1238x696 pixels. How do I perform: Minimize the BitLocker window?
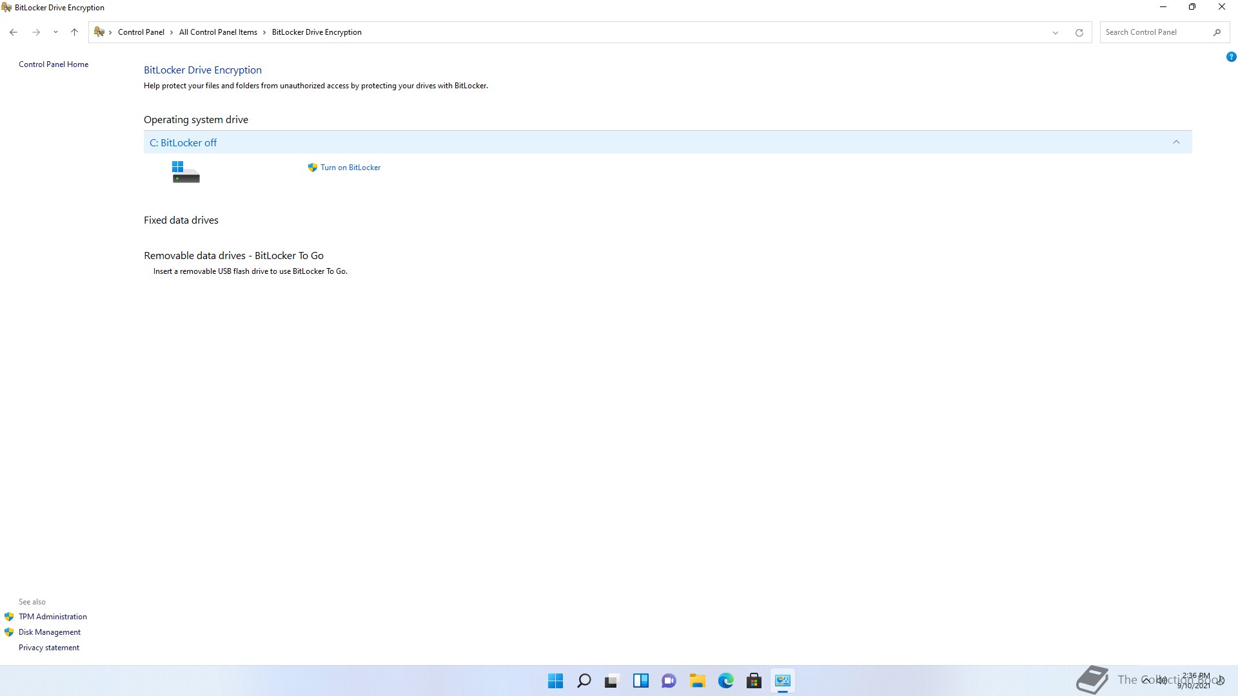point(1163,7)
